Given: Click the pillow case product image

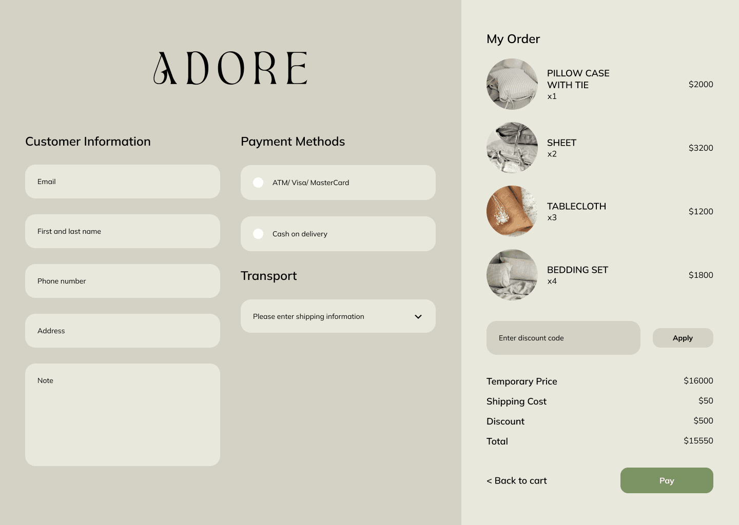Looking at the screenshot, I should point(512,84).
